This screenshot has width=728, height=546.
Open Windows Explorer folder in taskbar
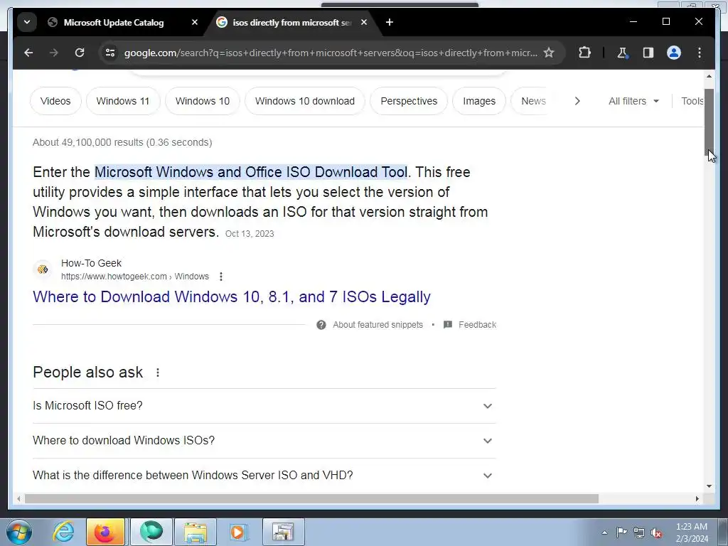(x=196, y=532)
